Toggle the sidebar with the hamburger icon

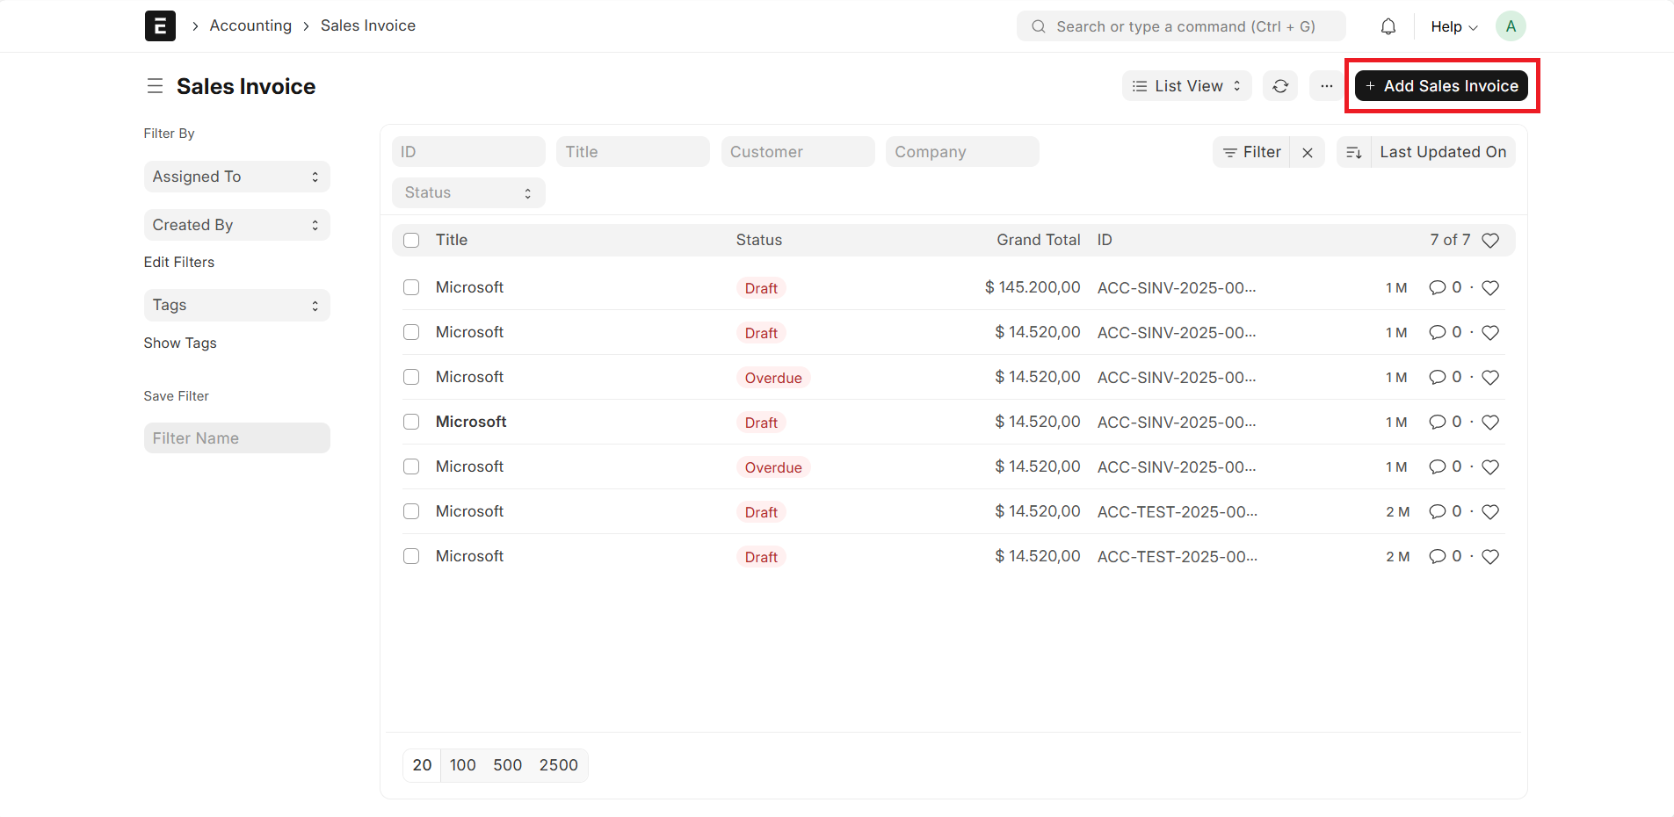click(155, 85)
